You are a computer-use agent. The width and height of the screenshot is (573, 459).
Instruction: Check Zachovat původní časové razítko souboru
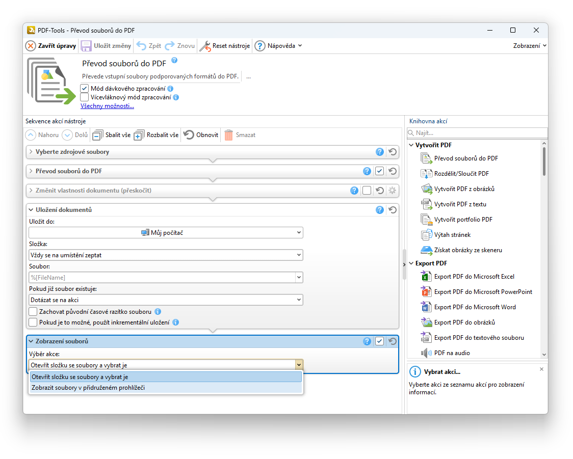(33, 311)
